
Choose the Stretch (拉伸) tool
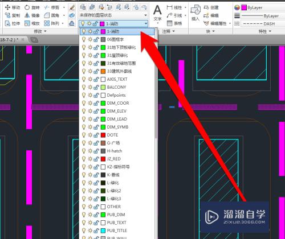pyautogui.click(x=13, y=23)
